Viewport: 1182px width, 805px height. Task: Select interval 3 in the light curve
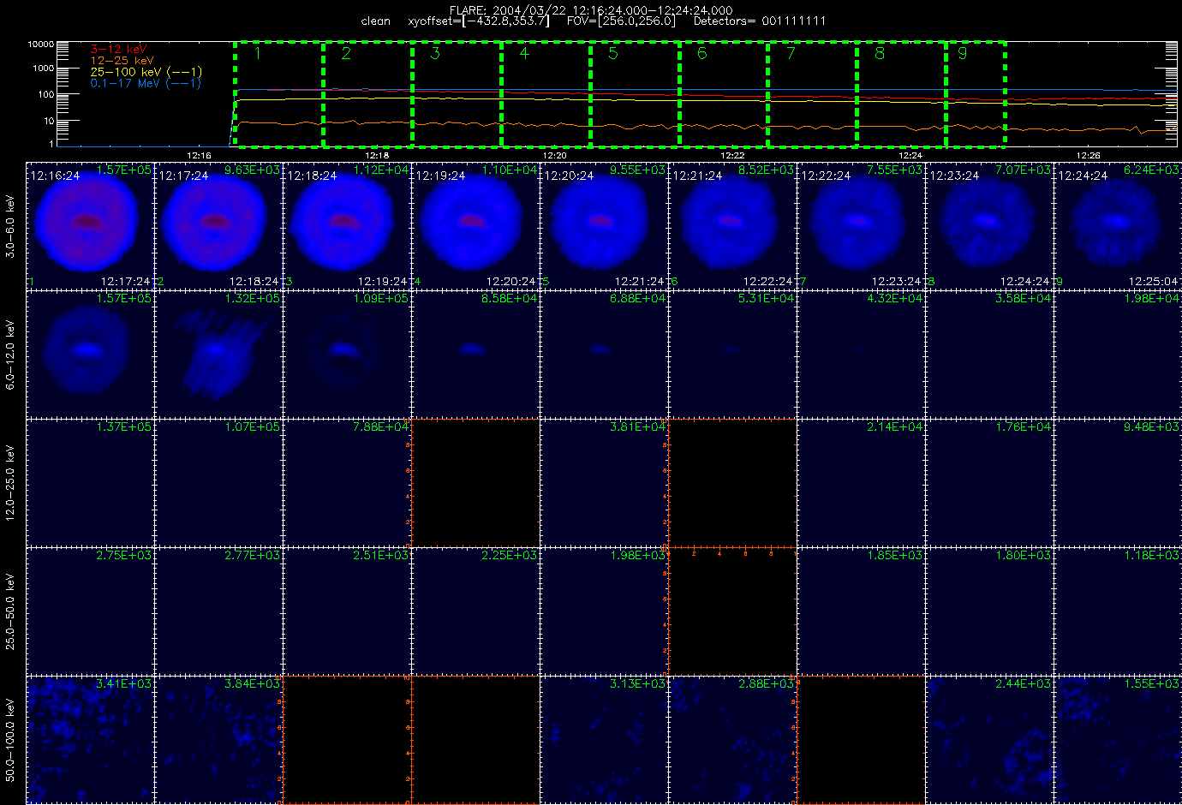457,93
